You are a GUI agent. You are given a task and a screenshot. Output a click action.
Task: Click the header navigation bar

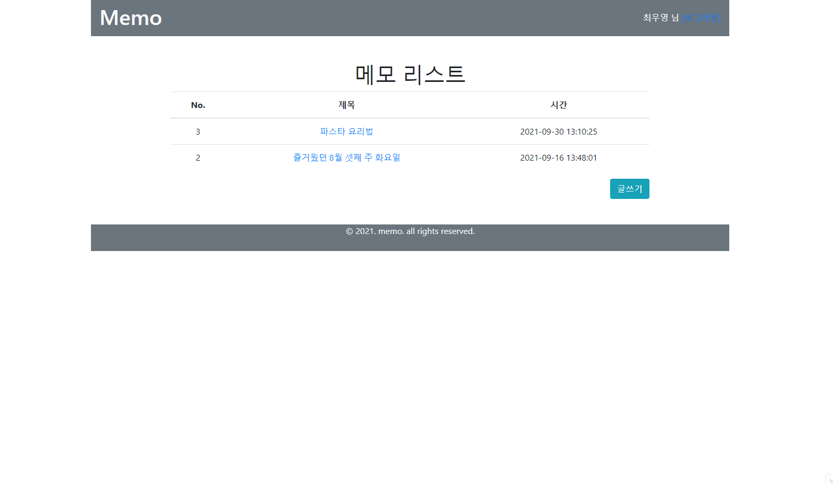click(x=410, y=18)
